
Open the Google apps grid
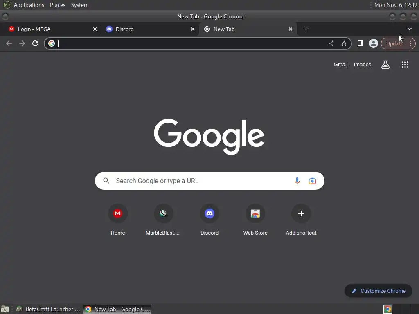click(x=405, y=64)
